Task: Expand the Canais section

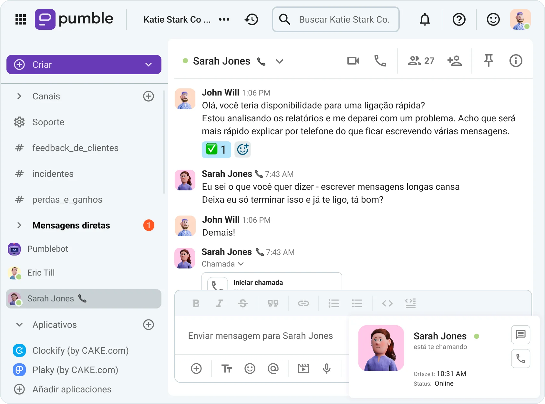Action: tap(19, 96)
